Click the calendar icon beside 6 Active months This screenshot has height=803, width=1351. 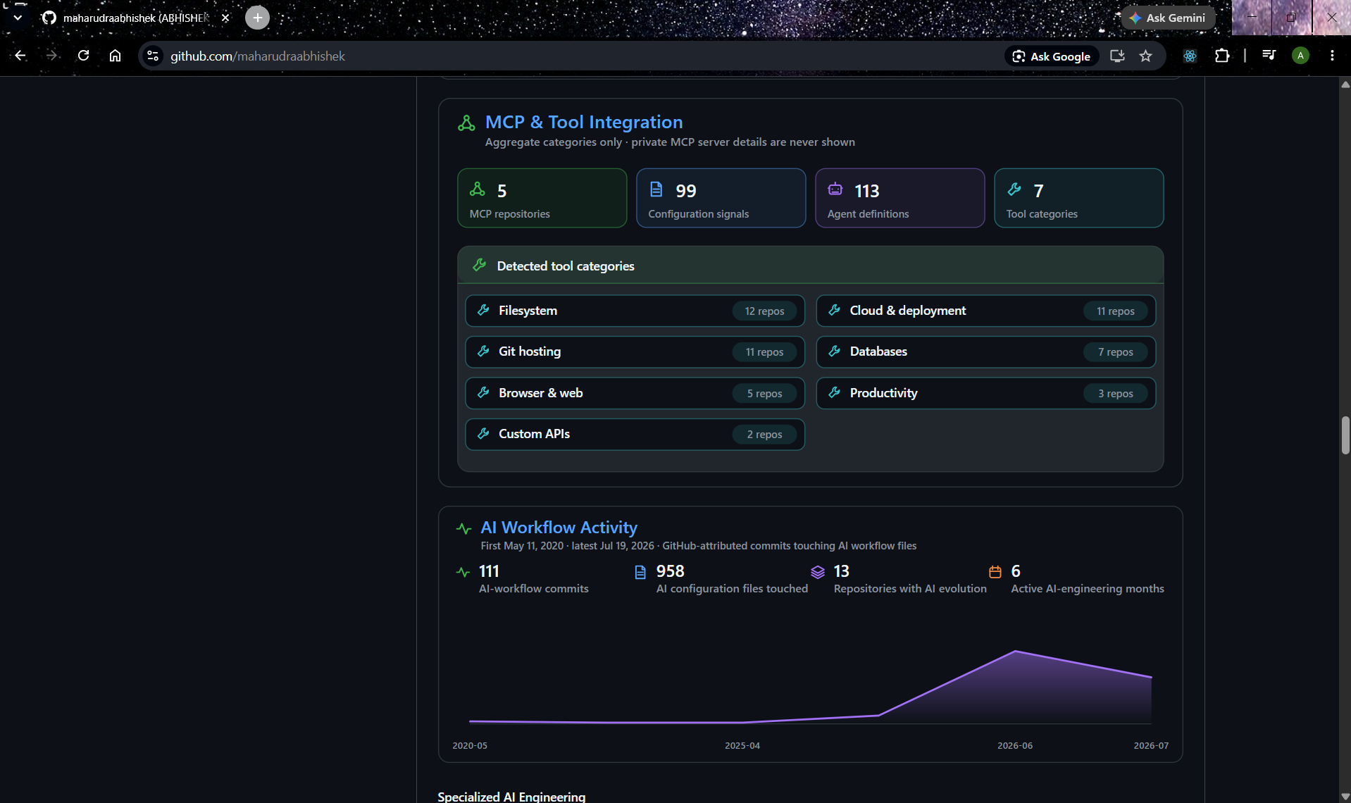click(x=995, y=572)
